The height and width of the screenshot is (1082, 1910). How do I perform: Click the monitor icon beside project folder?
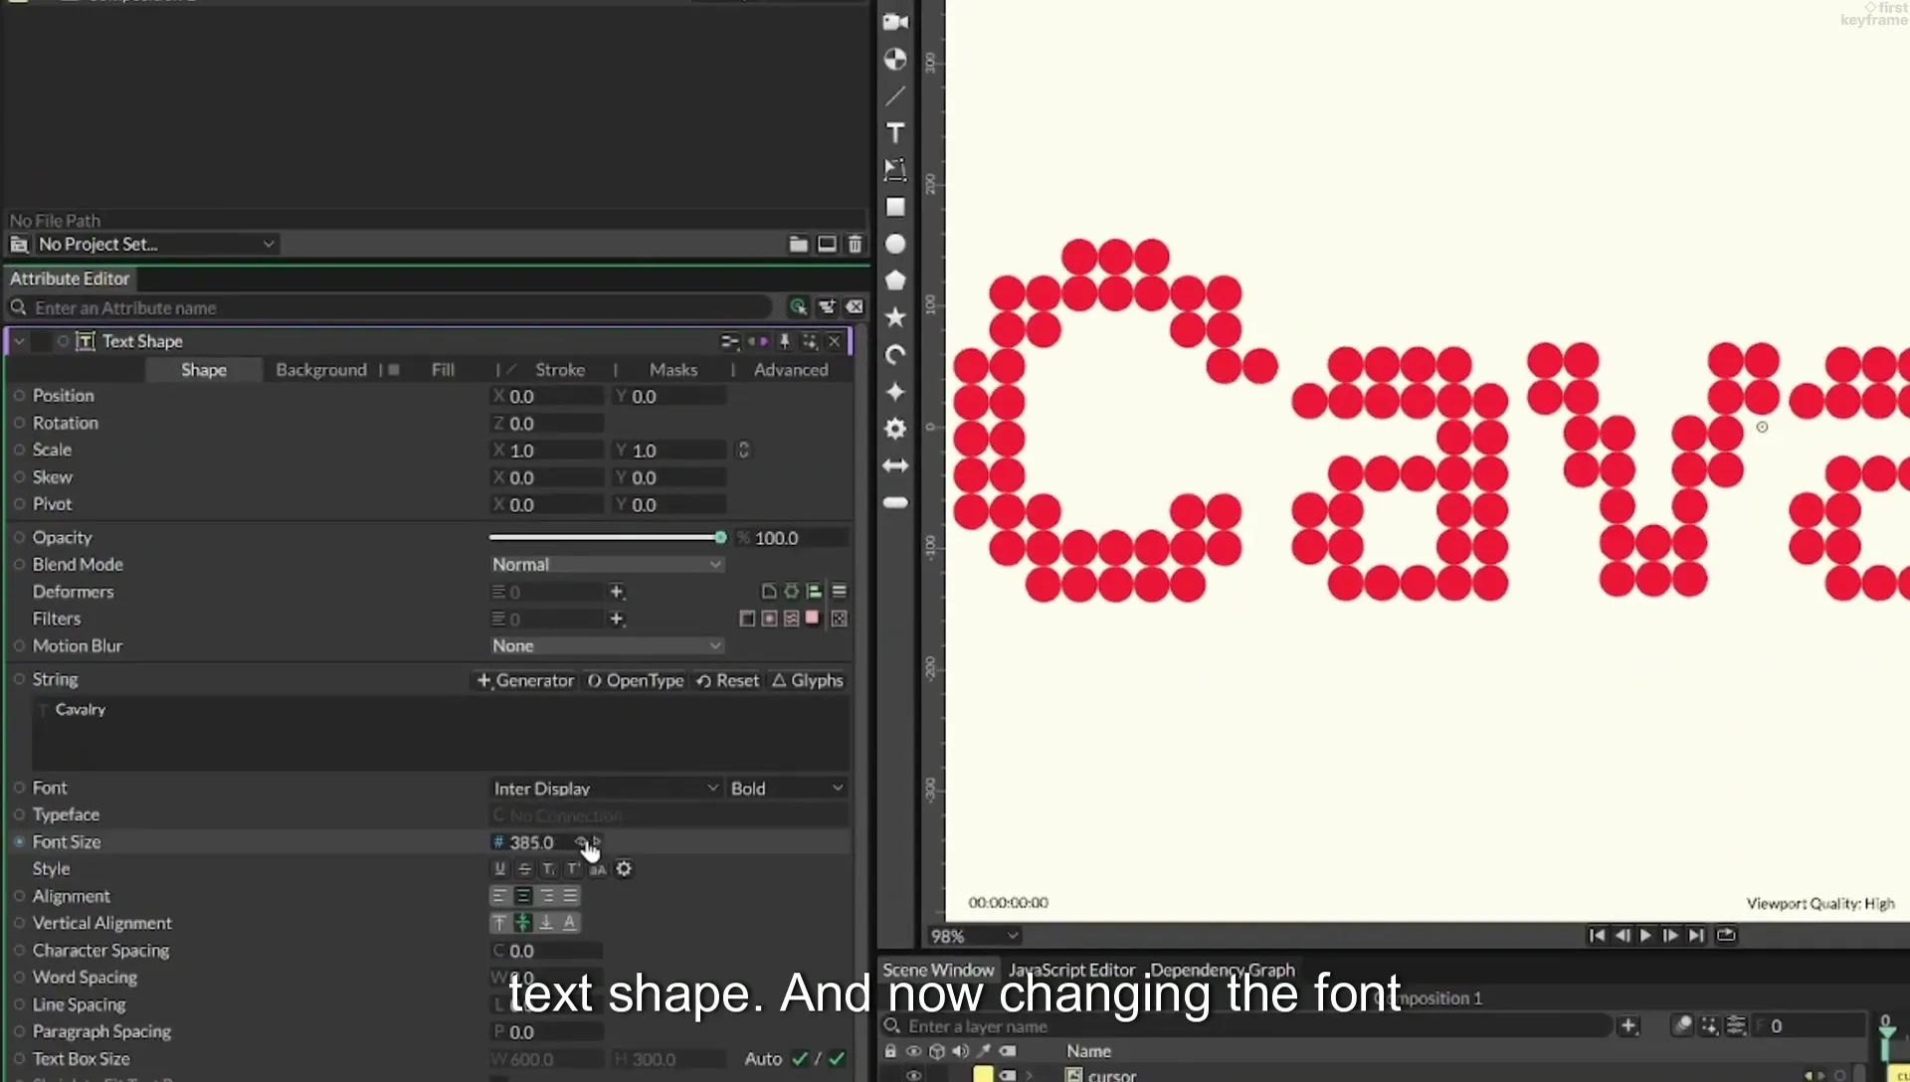coord(827,244)
